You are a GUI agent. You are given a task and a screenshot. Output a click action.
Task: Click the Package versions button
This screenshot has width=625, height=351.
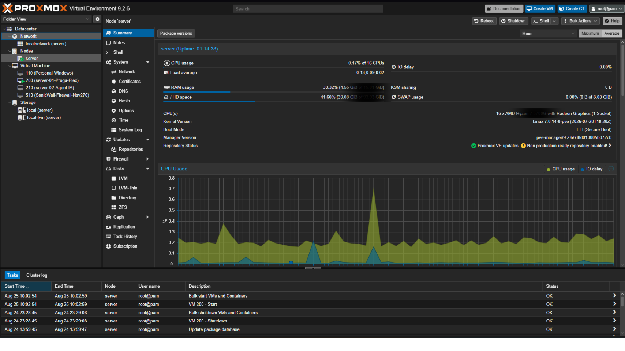pyautogui.click(x=176, y=33)
